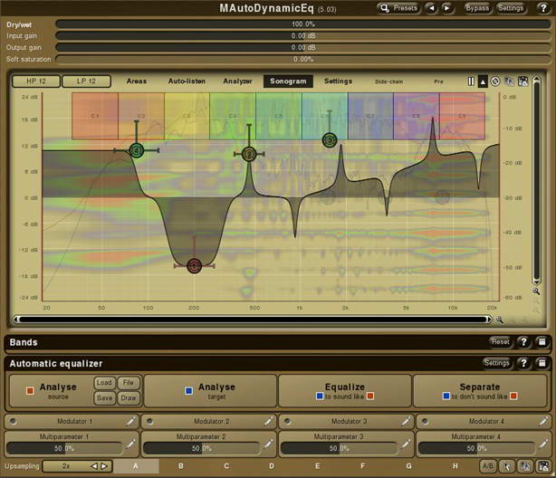Collapse the Bands panel with its menu icon
The width and height of the screenshot is (556, 478).
(541, 342)
